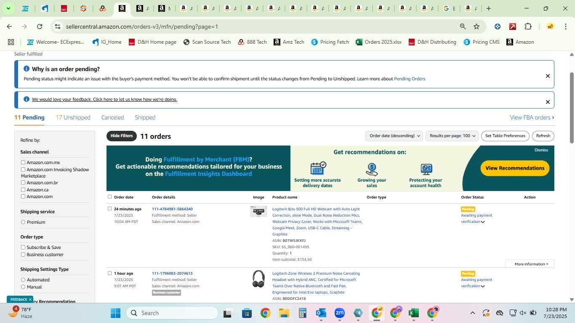Check Amazon.com Invoicing Shadow Marketplace box

(23, 169)
